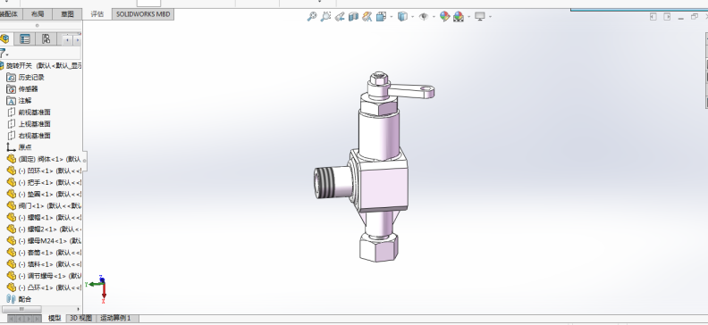Click the 历史记录 folder icon
Image resolution: width=708 pixels, height=325 pixels.
[x=12, y=78]
